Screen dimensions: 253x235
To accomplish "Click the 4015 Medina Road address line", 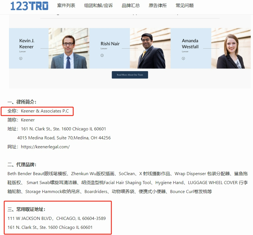I will [64, 138].
